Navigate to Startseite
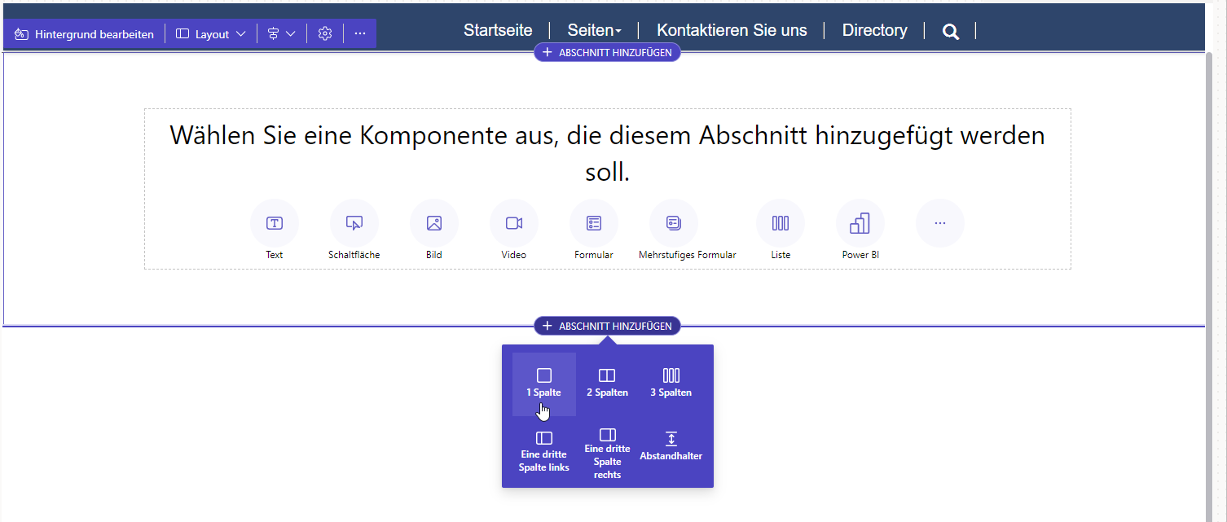 tap(498, 29)
